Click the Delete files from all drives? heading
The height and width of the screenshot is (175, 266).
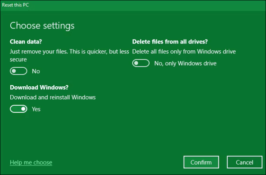click(x=170, y=41)
